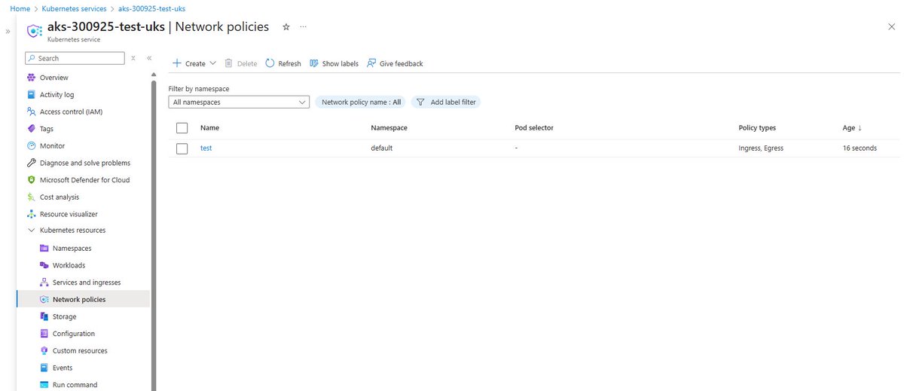This screenshot has height=391, width=904.
Task: Go to Workloads menu item
Action: click(69, 265)
